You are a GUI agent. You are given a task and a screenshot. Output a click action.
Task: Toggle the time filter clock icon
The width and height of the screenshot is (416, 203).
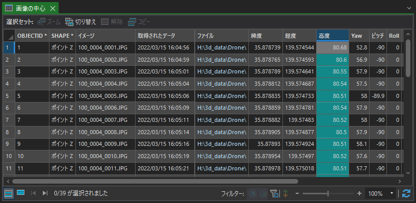(252, 194)
